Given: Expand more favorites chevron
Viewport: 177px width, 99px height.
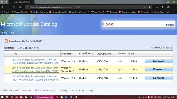Looking at the screenshot, I should click(x=174, y=12).
